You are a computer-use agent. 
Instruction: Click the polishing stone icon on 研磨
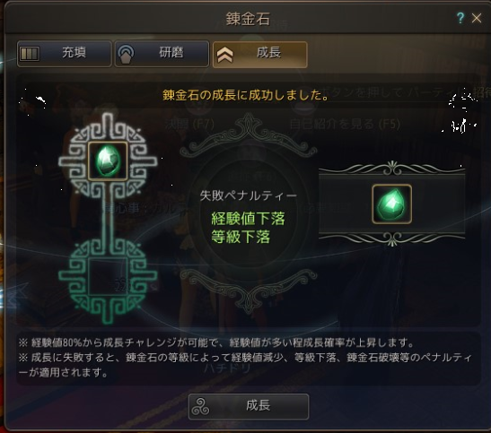click(x=126, y=54)
